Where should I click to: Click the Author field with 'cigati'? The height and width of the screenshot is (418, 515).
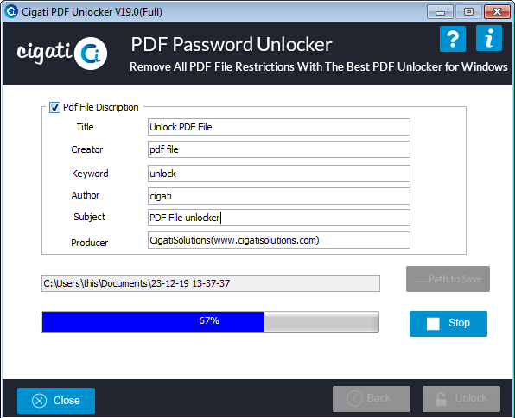pyautogui.click(x=279, y=196)
